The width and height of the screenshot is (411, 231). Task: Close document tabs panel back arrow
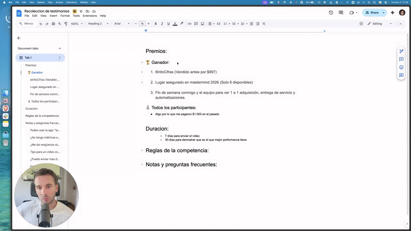[19, 38]
